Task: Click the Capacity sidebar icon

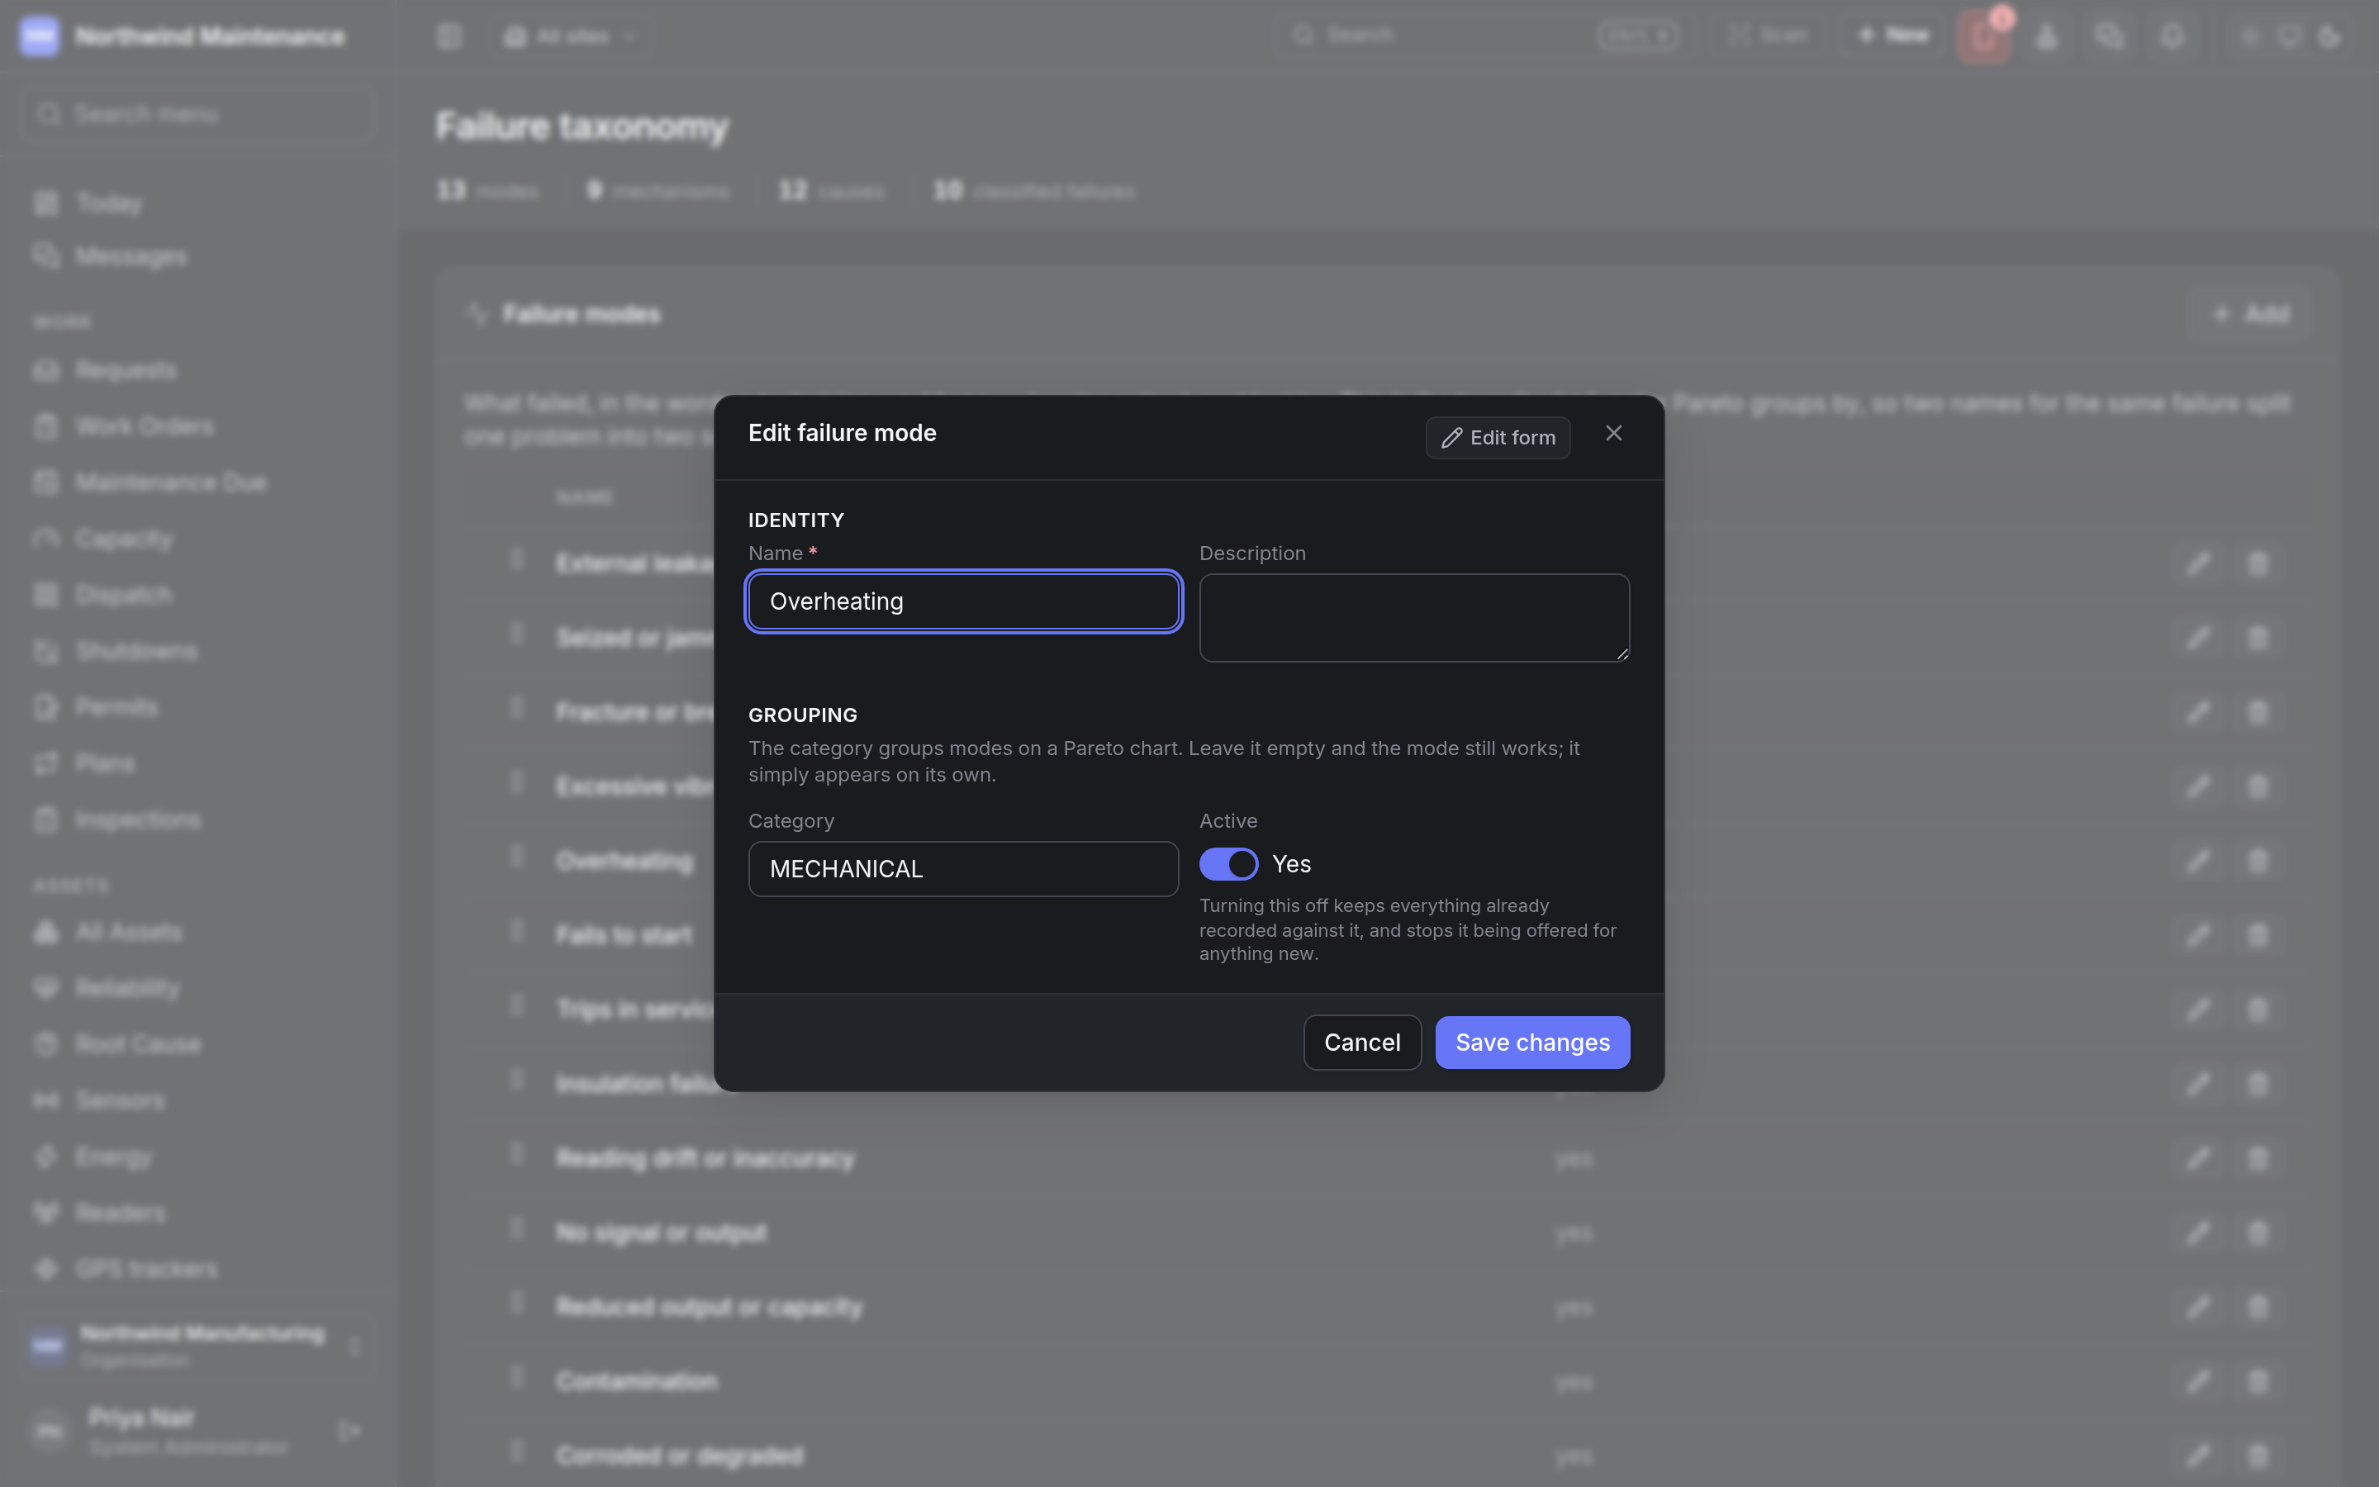Action: pos(45,539)
